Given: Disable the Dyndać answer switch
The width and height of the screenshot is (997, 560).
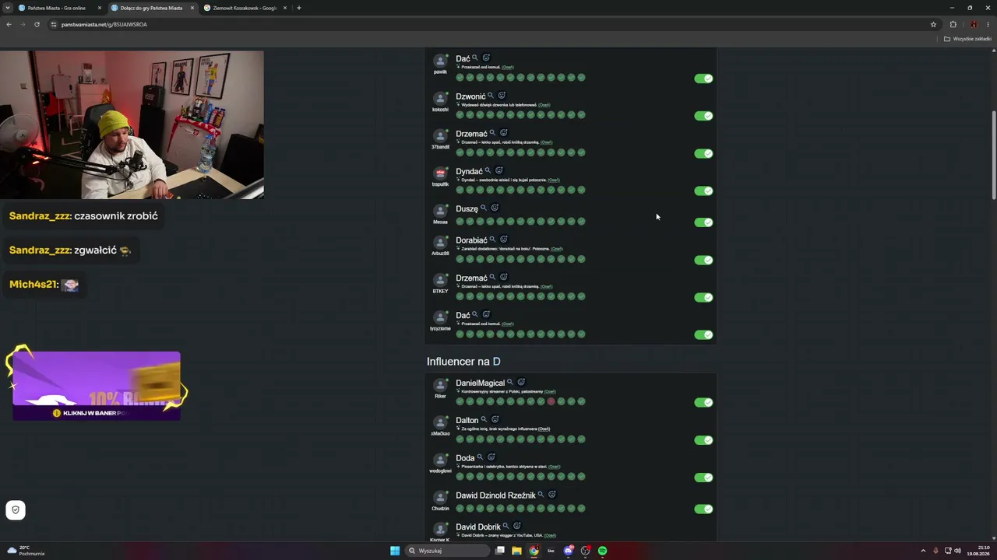Looking at the screenshot, I should (703, 191).
